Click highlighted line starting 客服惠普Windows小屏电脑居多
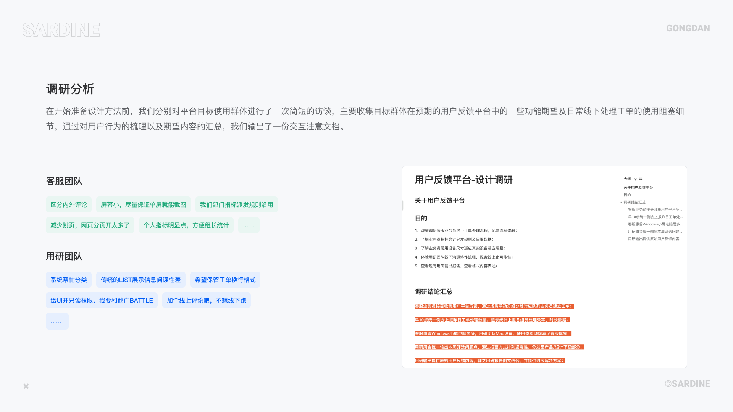Screen dimensions: 733x412 click(493, 333)
